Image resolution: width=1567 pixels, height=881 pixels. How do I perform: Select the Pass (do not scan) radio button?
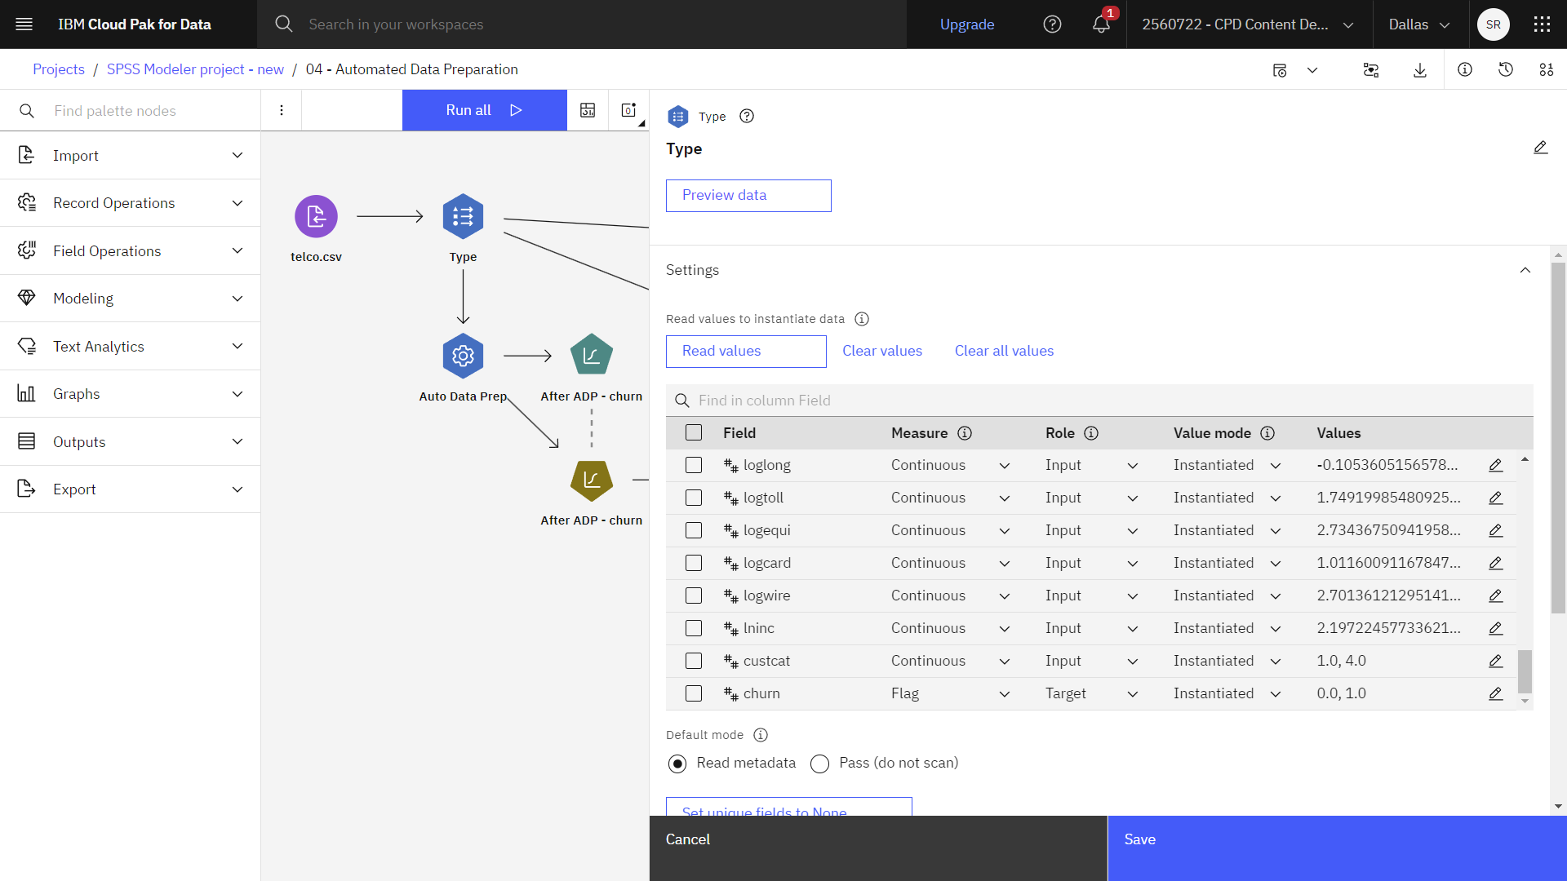pos(820,764)
